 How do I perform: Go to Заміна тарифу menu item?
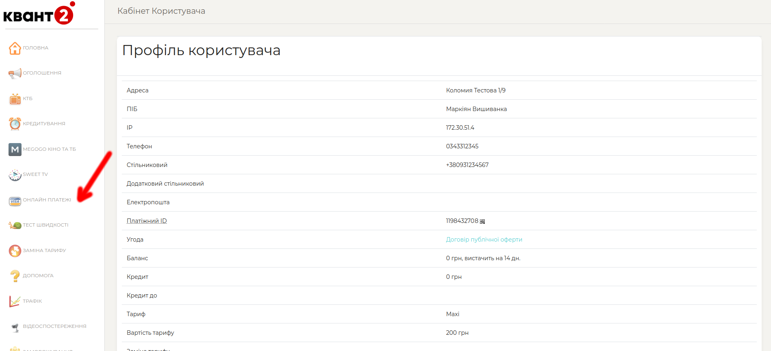coord(44,250)
